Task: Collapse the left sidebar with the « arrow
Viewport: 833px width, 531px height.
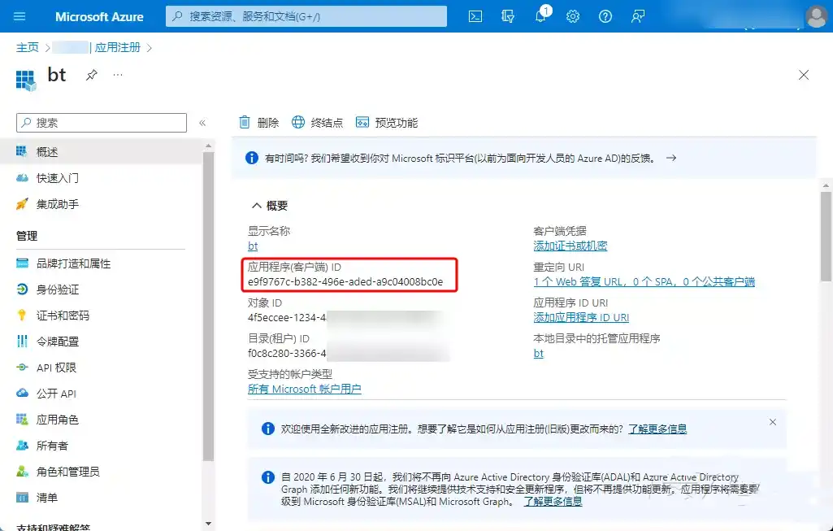Action: [x=202, y=123]
